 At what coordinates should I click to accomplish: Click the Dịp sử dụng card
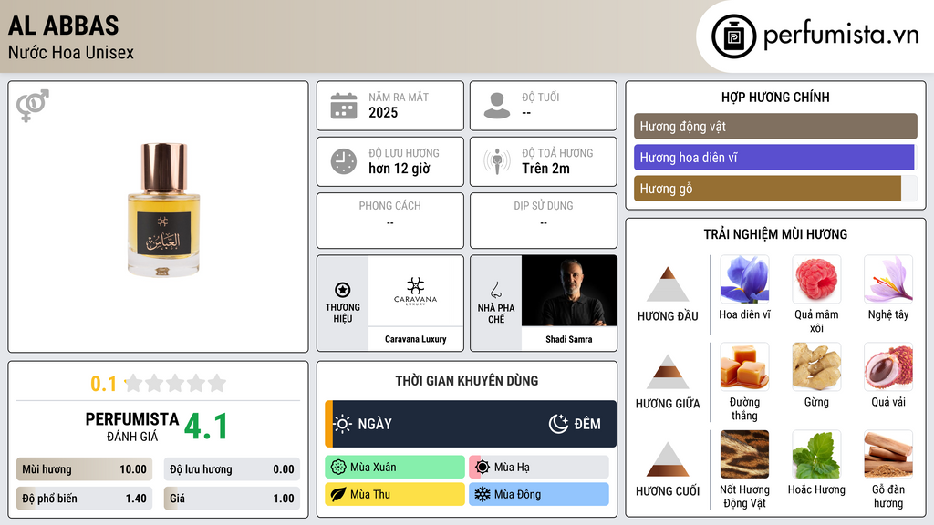544,221
